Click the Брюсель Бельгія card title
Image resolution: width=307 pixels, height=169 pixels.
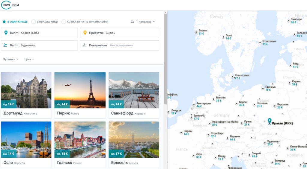[124, 163]
